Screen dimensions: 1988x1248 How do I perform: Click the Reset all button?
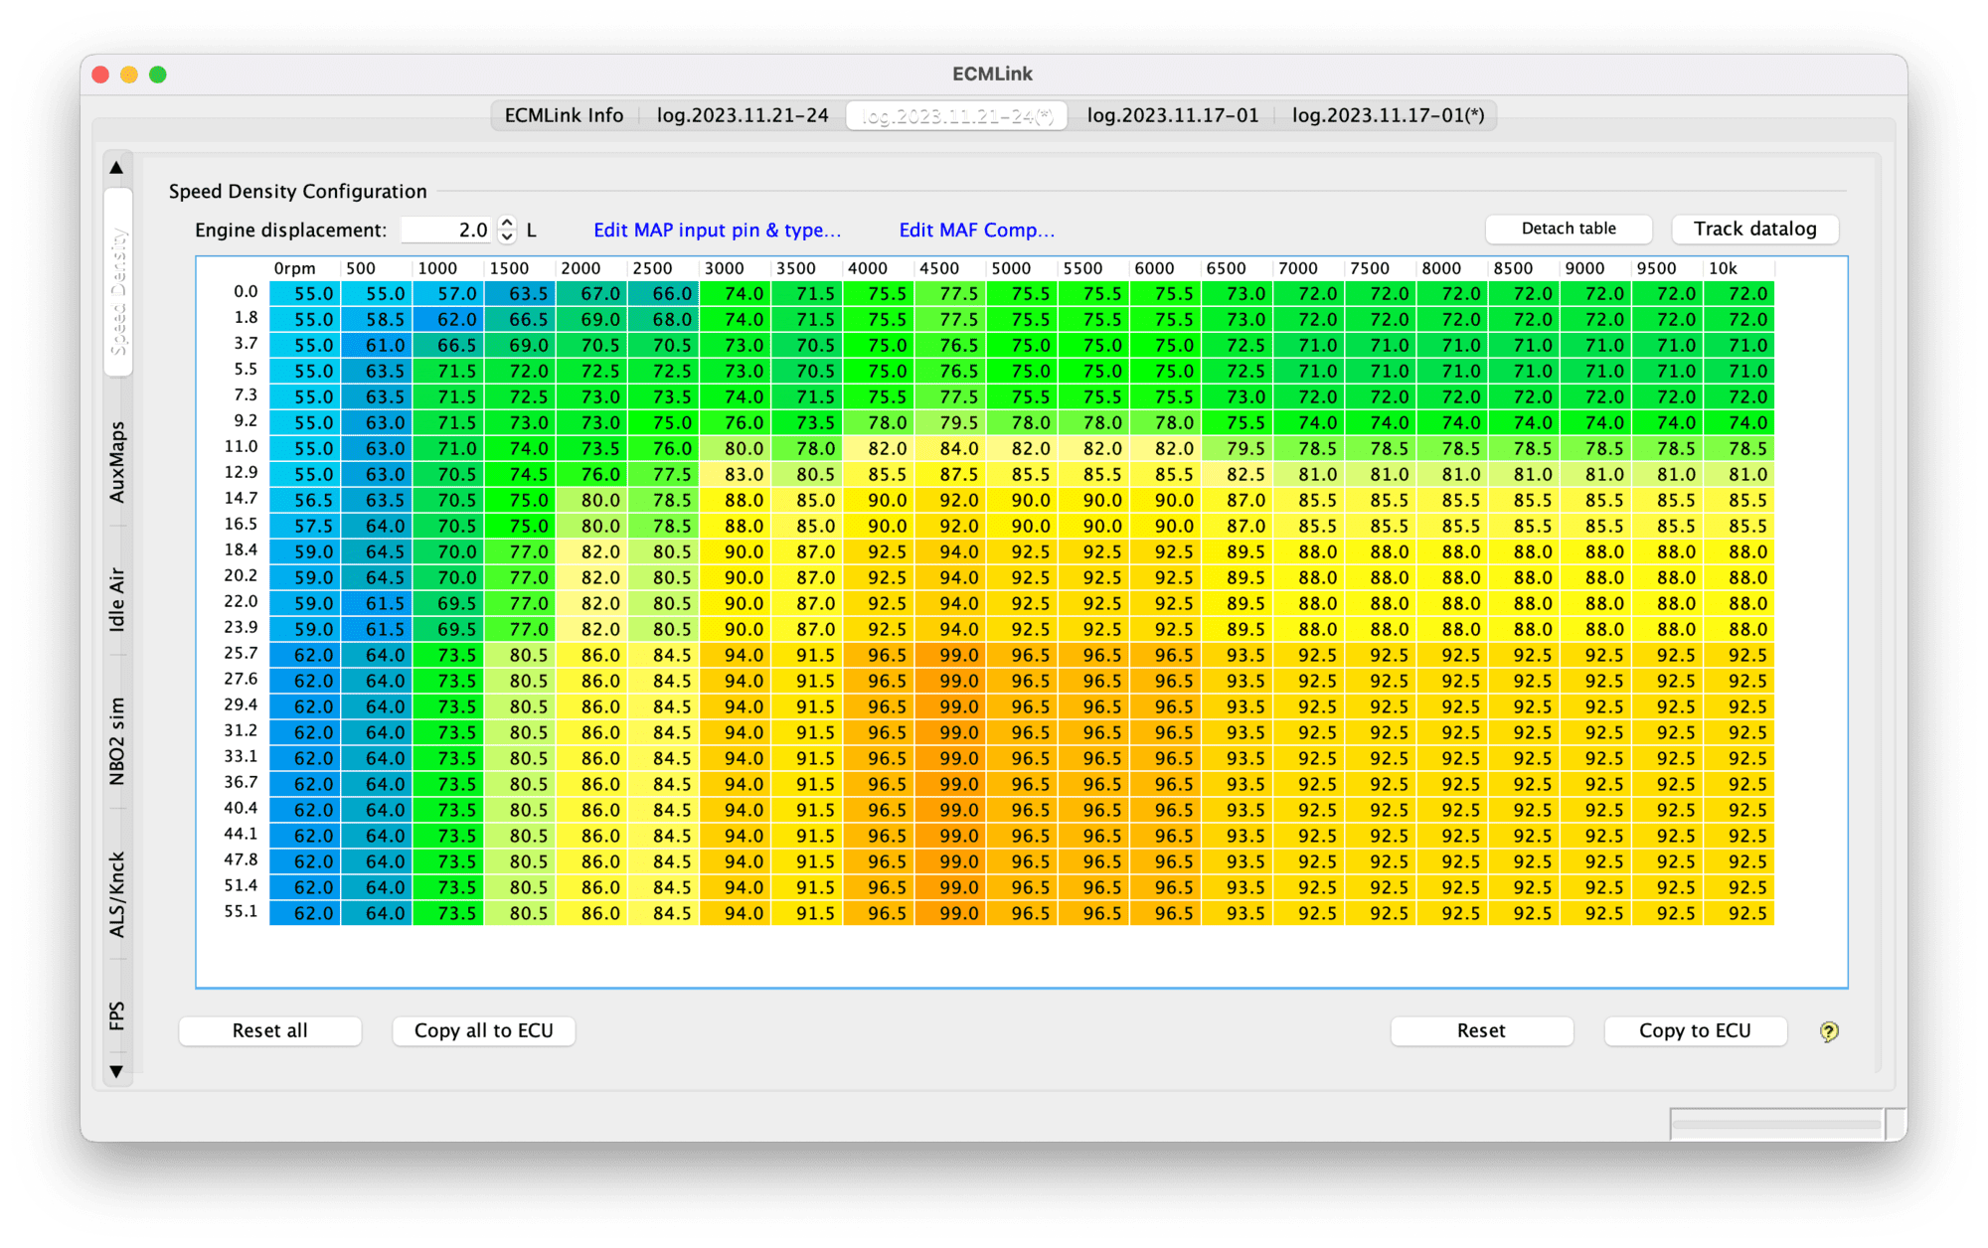click(x=269, y=1030)
